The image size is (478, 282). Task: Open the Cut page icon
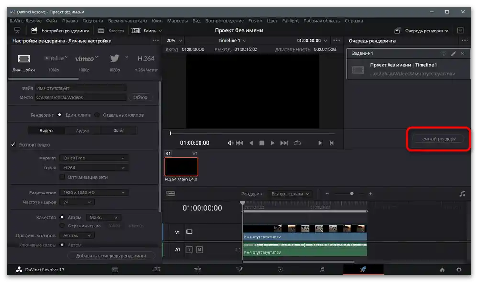[x=156, y=269]
